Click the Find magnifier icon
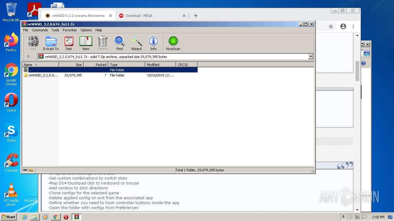394x221 pixels. pos(119,43)
